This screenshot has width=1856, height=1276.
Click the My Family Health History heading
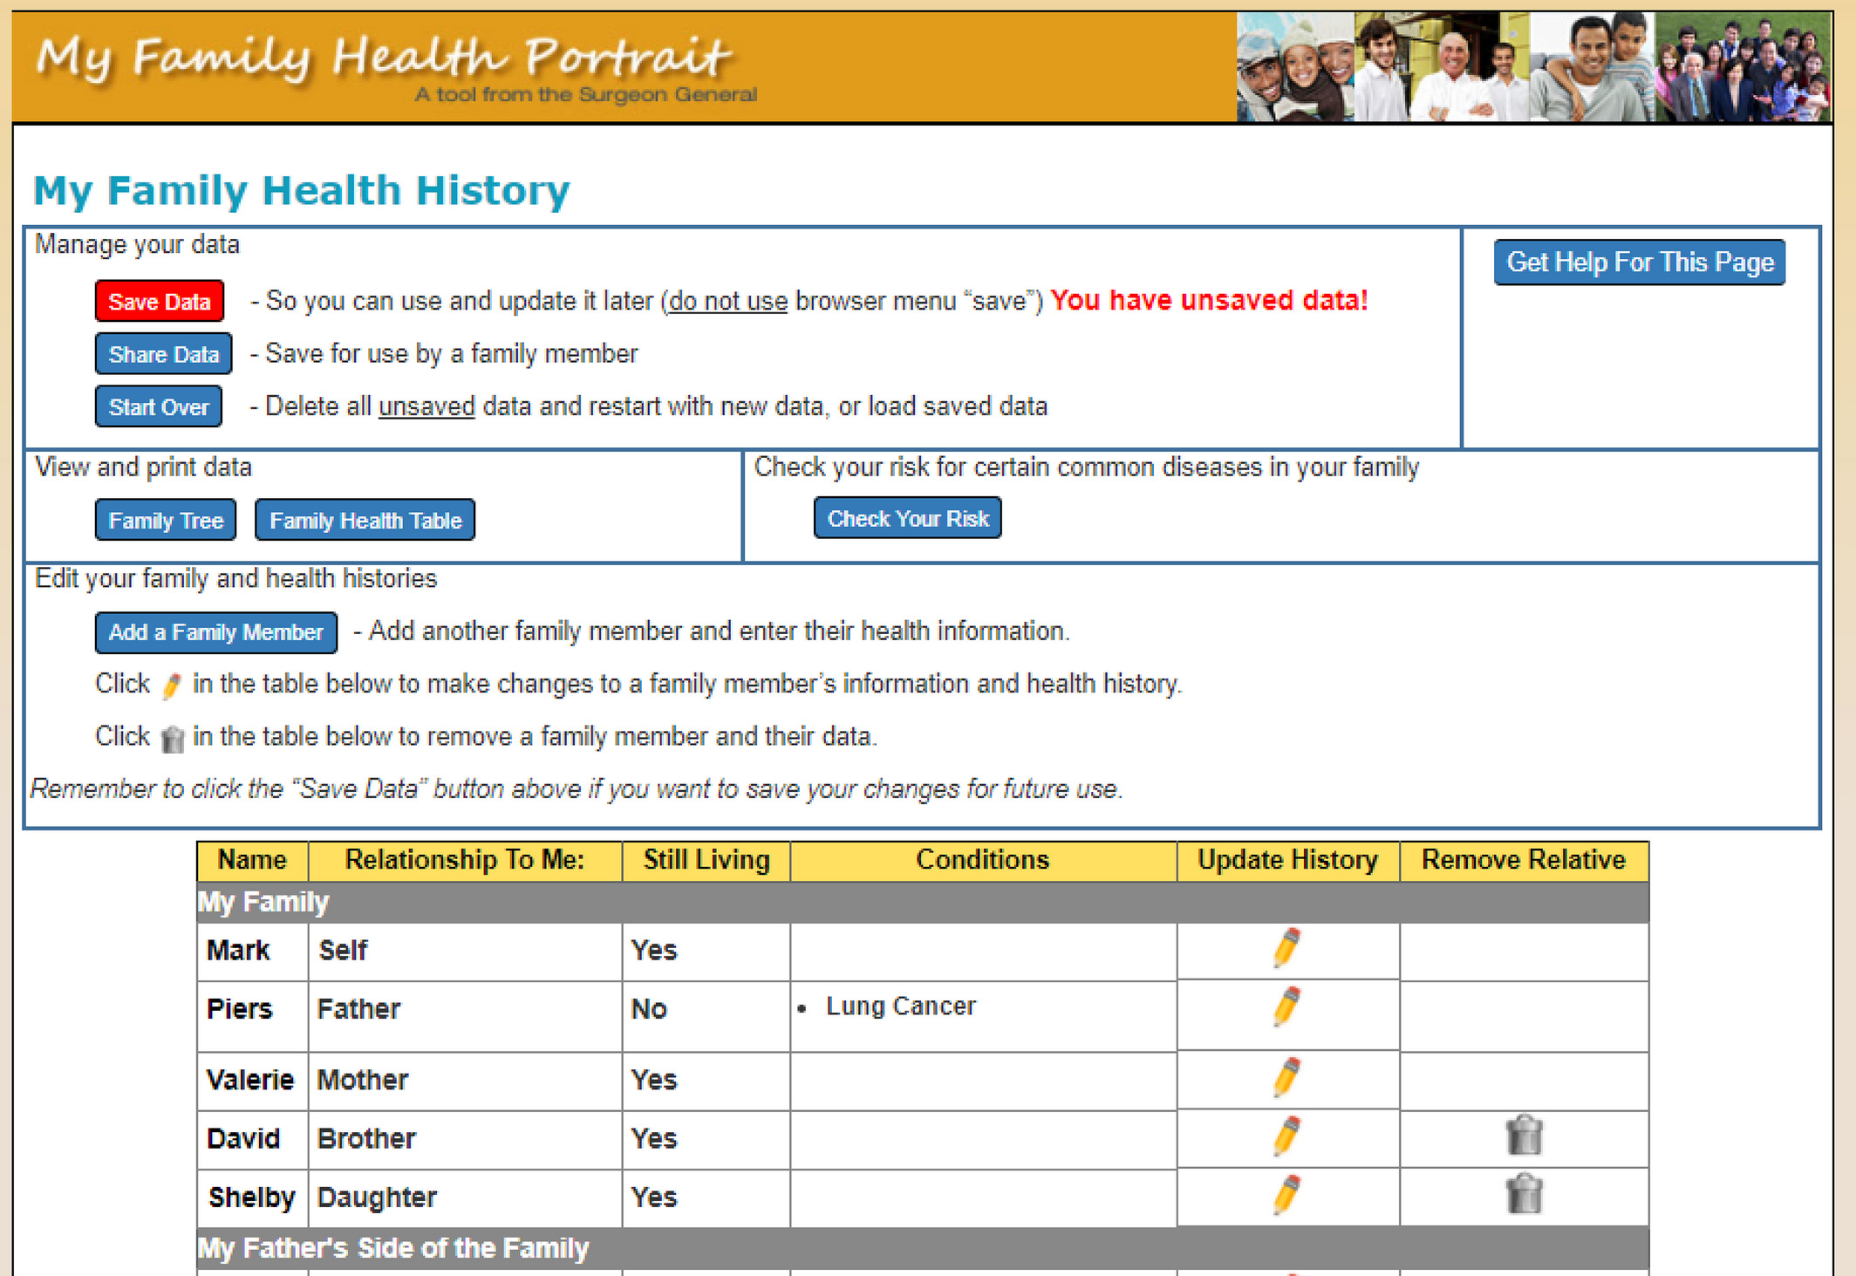coord(302,190)
